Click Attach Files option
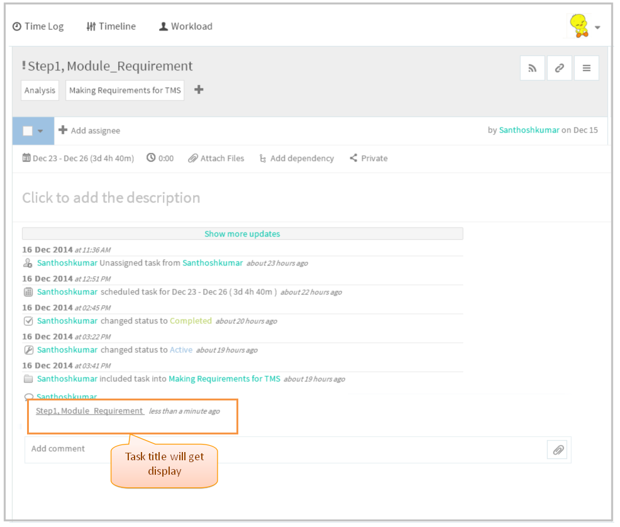The width and height of the screenshot is (620, 527). (216, 159)
